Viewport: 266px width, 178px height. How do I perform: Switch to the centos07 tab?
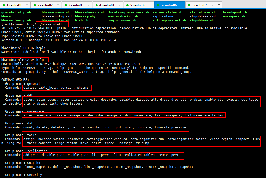pos(199,5)
